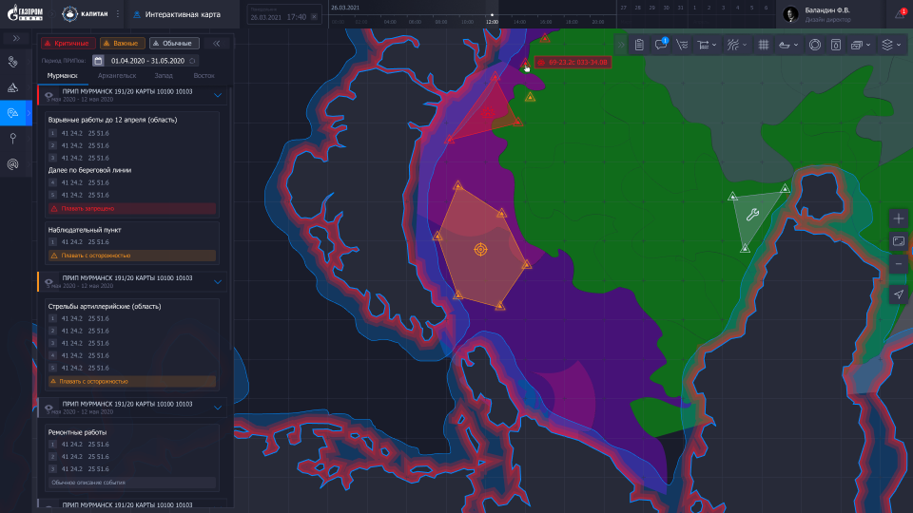Toggle the Важные warnings filter
The image size is (913, 513).
pos(122,43)
